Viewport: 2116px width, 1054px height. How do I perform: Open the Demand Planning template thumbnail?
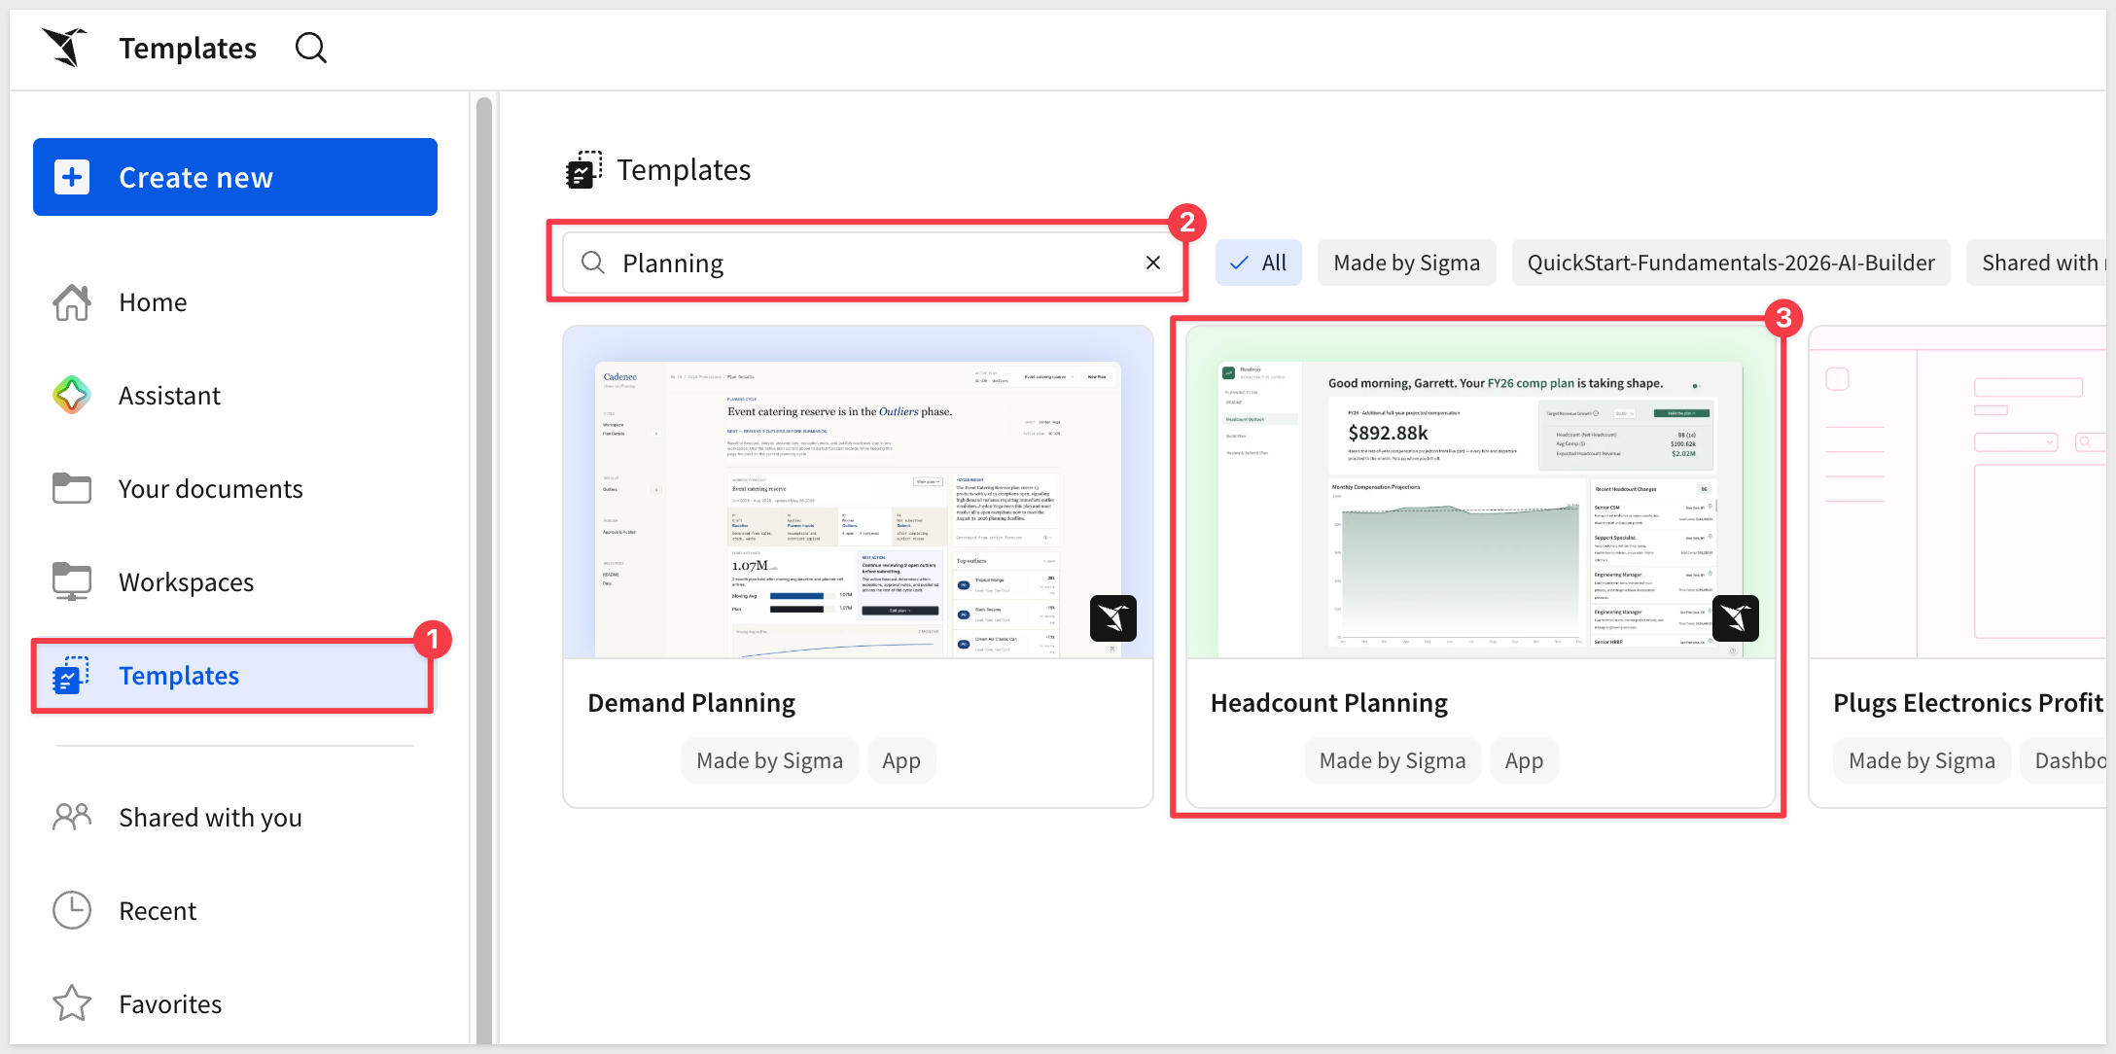[858, 492]
